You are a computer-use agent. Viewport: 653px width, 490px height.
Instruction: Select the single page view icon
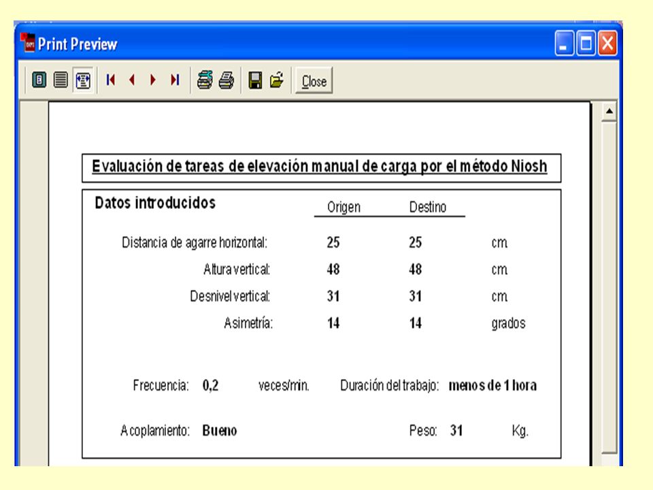(x=39, y=80)
